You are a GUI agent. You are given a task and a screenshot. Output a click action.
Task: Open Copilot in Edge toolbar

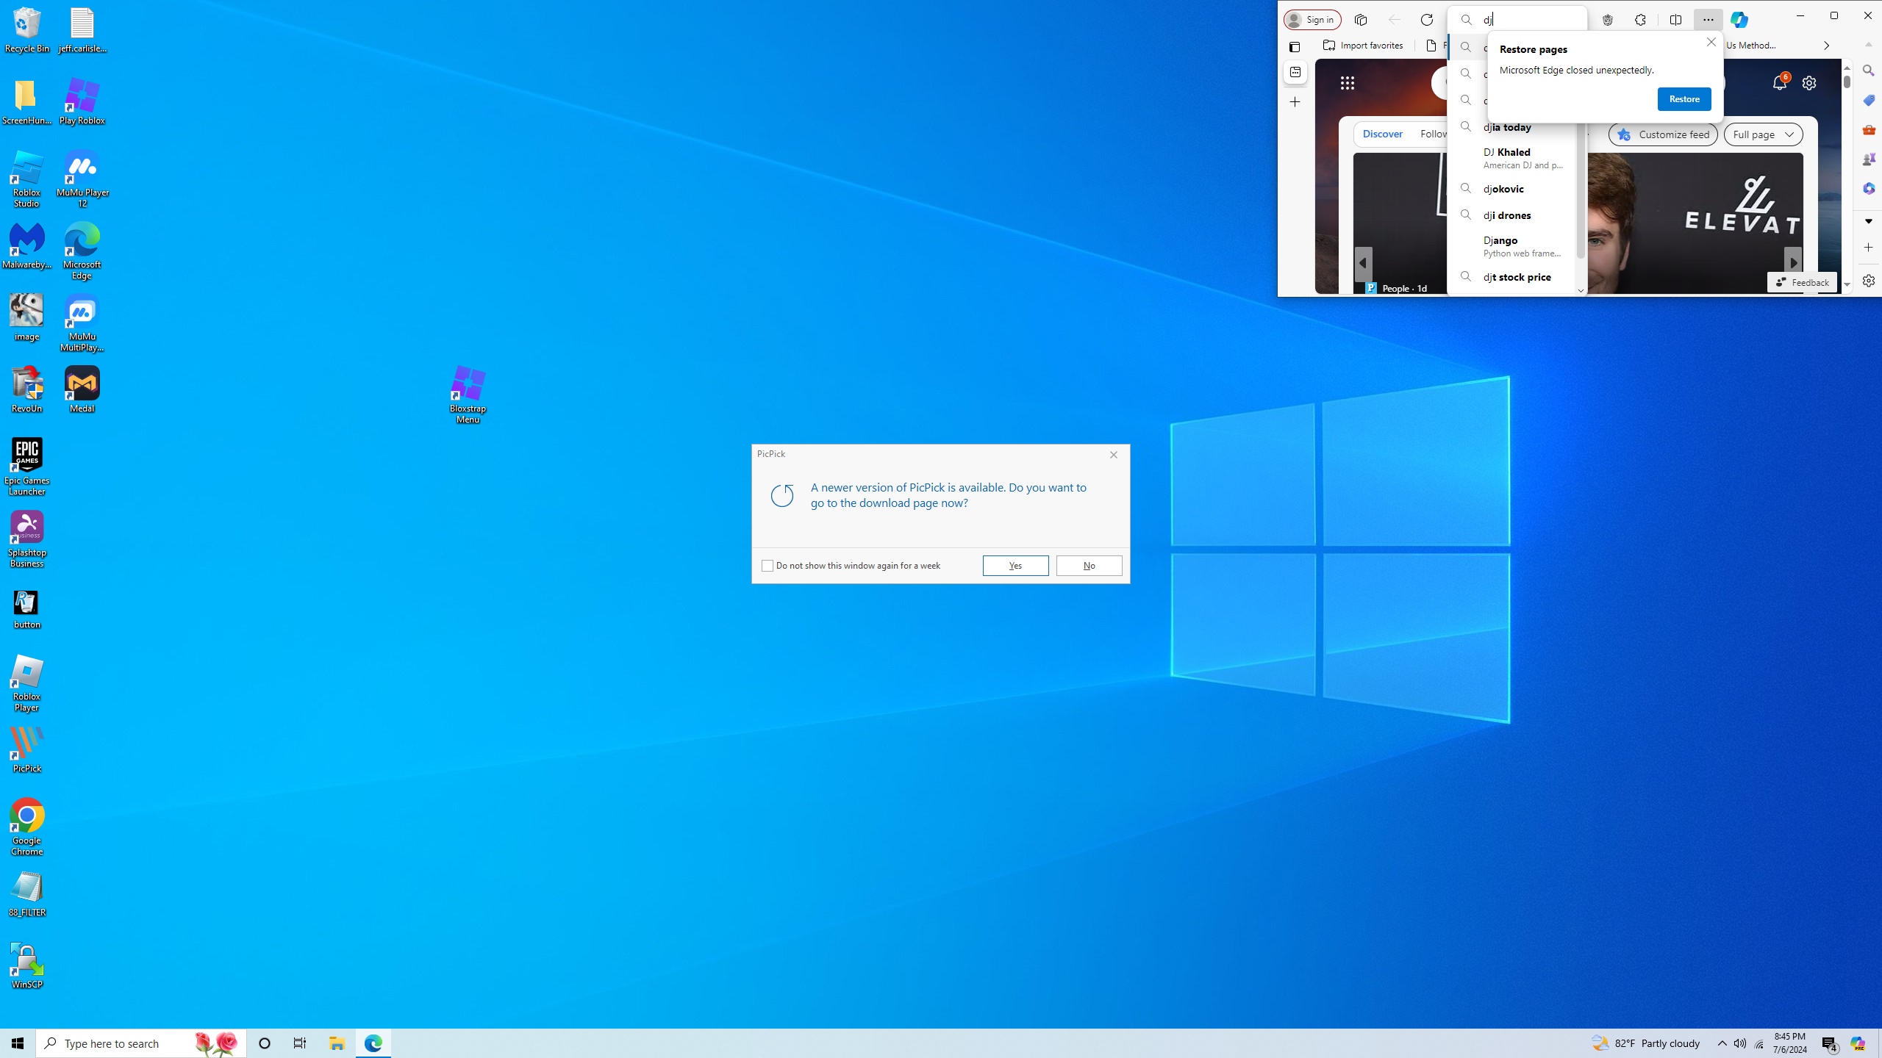pos(1739,20)
